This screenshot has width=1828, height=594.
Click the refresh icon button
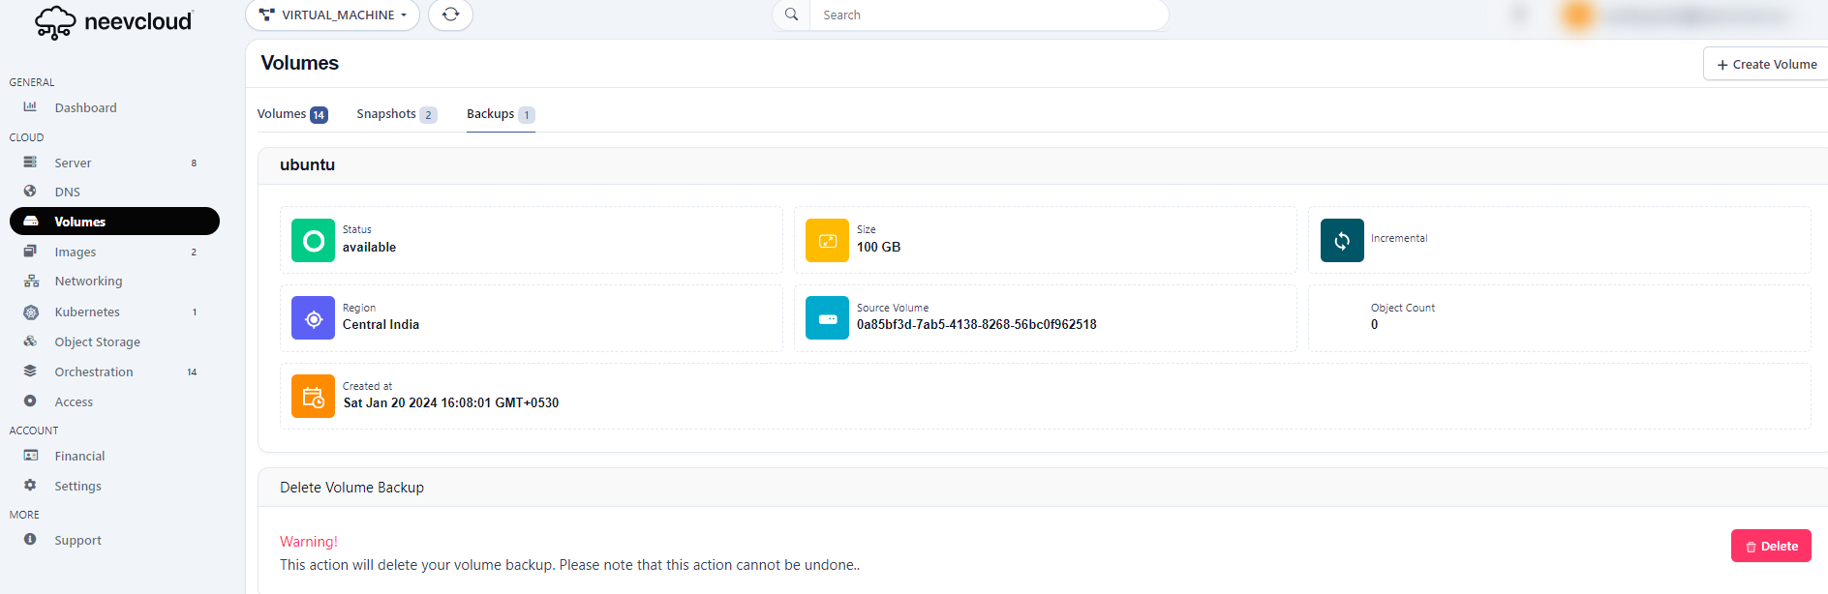pyautogui.click(x=450, y=15)
